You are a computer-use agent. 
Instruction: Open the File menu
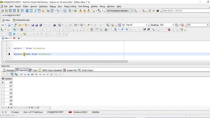click(6, 7)
